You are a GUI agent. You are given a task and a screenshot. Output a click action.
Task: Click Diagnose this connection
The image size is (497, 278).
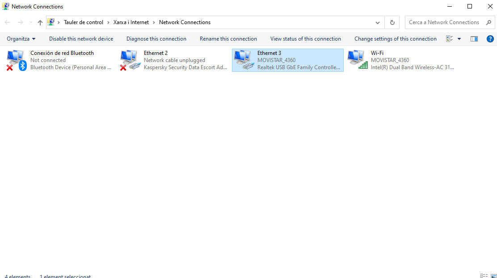156,39
